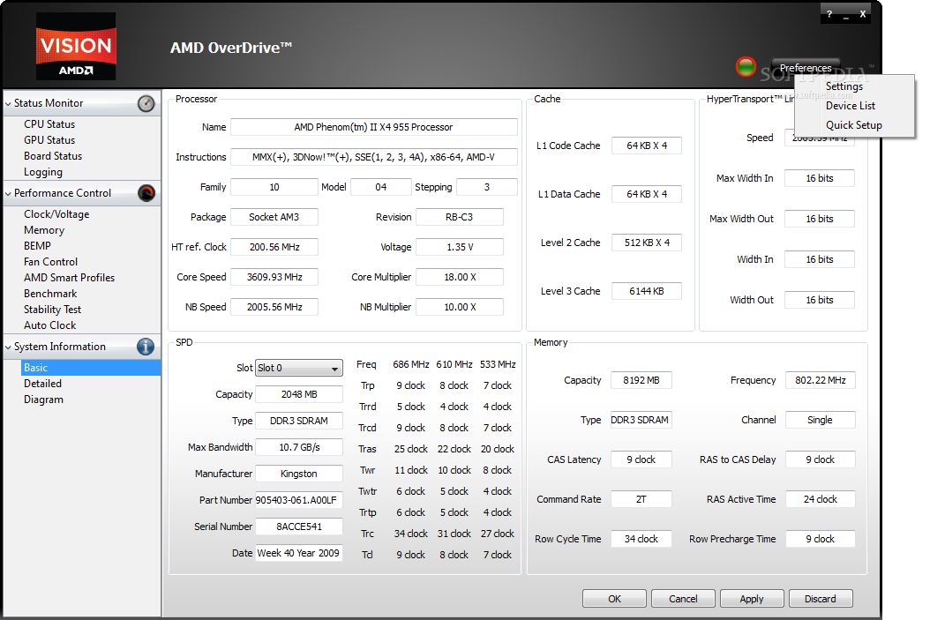Click the Revision RB-C3 field
Viewport: 930px width, 620px height.
(460, 217)
